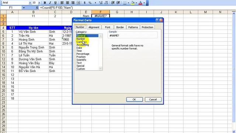Click worksheet vertical scrollbar up arrow
The image size is (236, 133).
click(234, 13)
